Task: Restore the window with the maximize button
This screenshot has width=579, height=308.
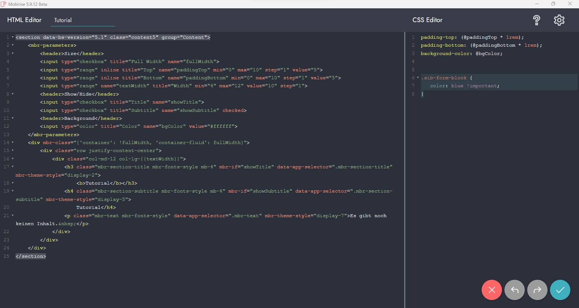Action: pyautogui.click(x=553, y=4)
